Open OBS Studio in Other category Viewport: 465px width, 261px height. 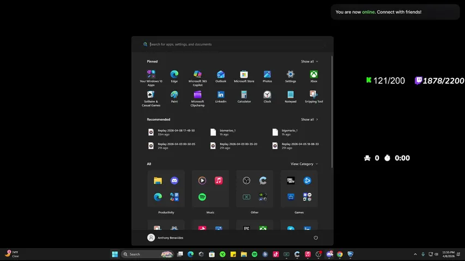[x=246, y=181]
